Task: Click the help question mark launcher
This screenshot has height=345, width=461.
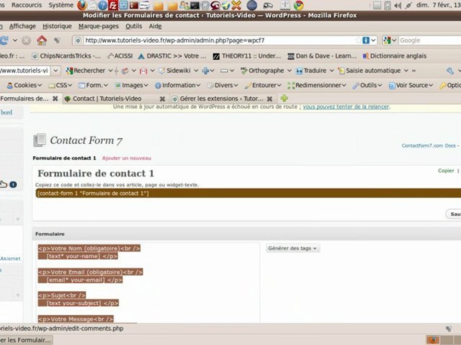Action: click(x=103, y=5)
